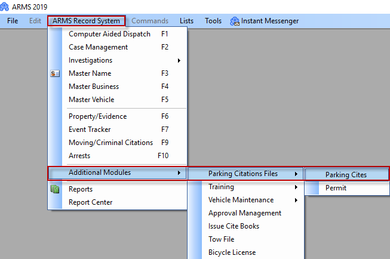390x259 pixels.
Task: Open the Tools menu
Action: click(213, 21)
